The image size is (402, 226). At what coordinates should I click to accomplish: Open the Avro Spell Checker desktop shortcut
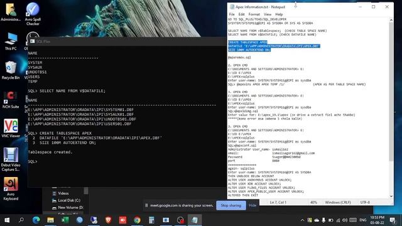33,14
